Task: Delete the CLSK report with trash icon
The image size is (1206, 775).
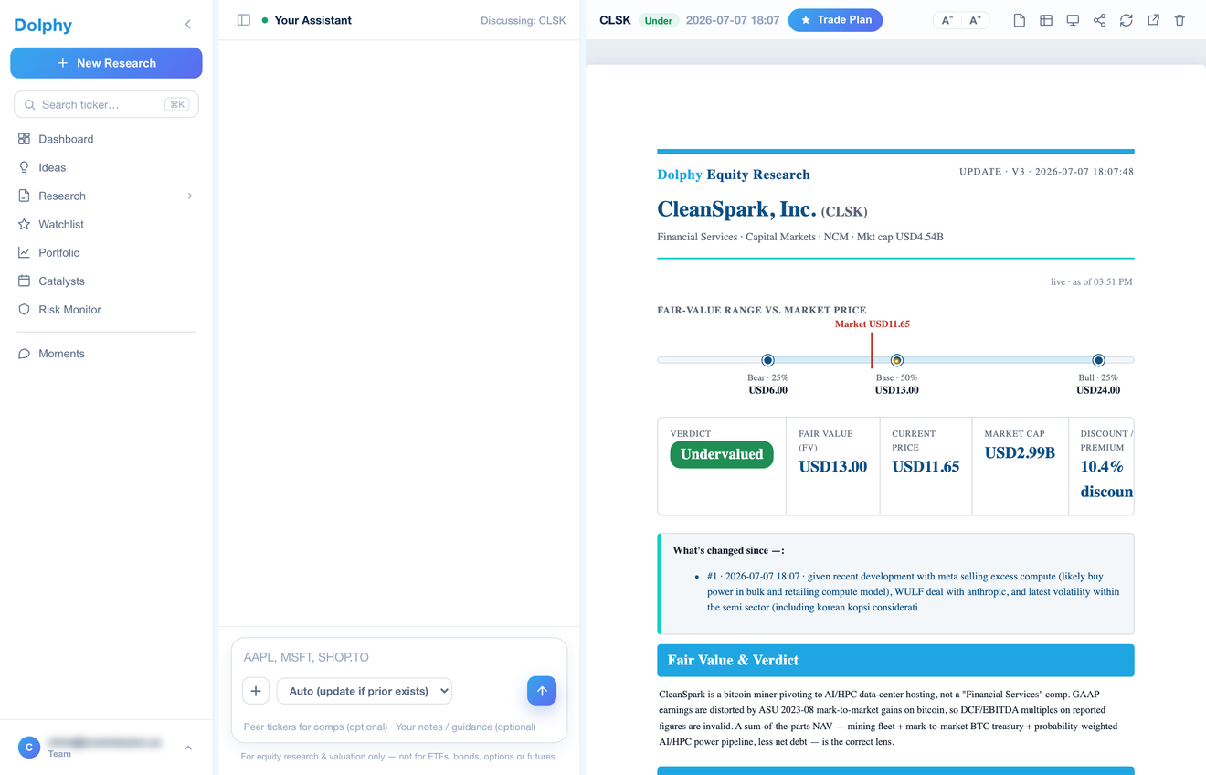Action: [1180, 20]
